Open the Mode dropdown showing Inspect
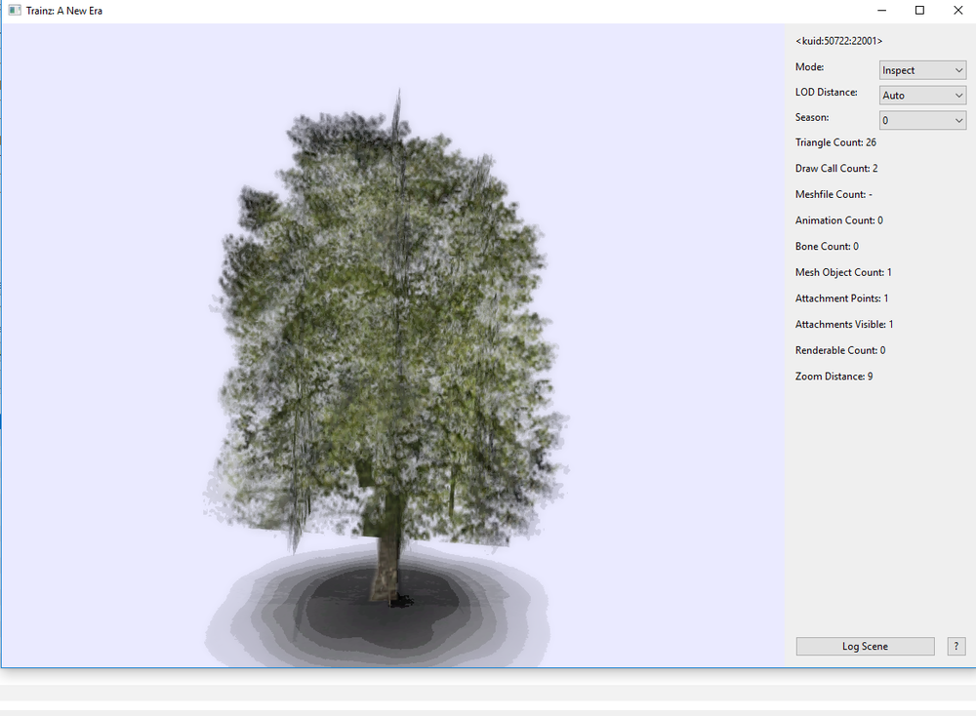Image resolution: width=976 pixels, height=716 pixels. coord(922,70)
